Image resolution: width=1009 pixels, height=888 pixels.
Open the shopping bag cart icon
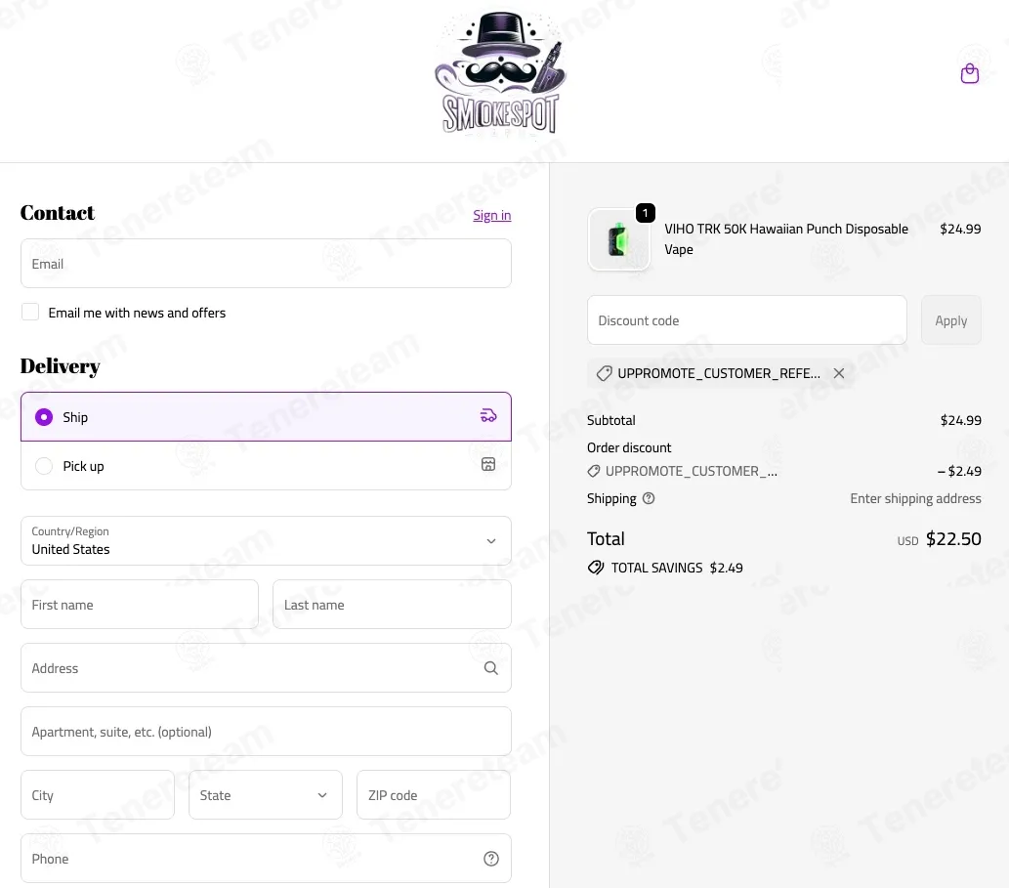(x=969, y=74)
